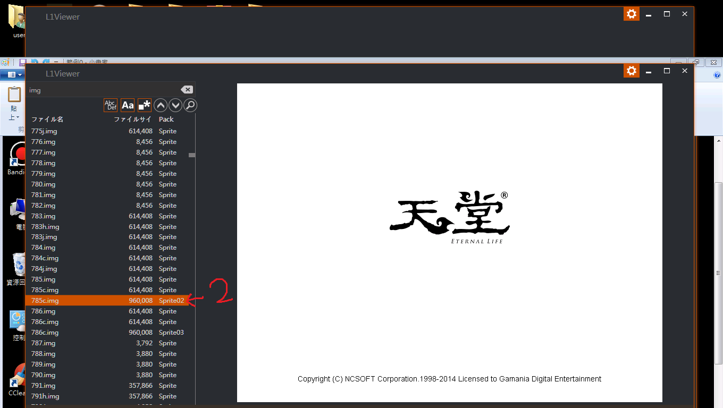Image resolution: width=723 pixels, height=408 pixels.
Task: Maximize the front L1Viewer window
Action: [x=667, y=71]
